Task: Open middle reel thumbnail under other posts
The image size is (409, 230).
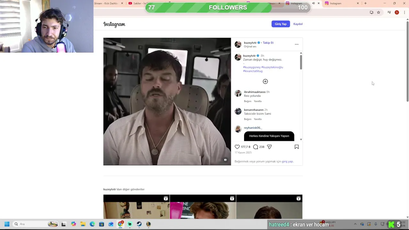Action: (x=203, y=207)
